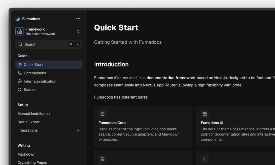Open the Integrations sidebar item
Image resolution: width=275 pixels, height=165 pixels.
click(x=49, y=130)
